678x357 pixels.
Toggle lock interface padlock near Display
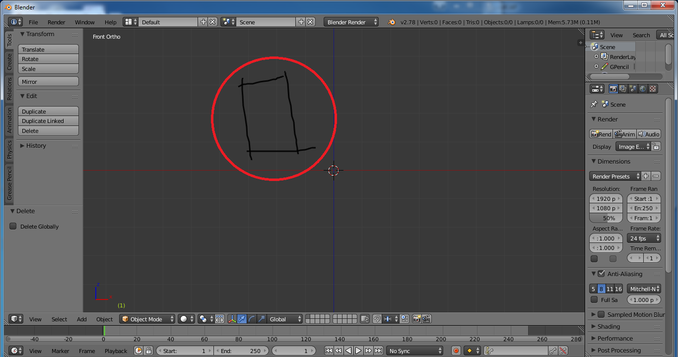click(656, 147)
